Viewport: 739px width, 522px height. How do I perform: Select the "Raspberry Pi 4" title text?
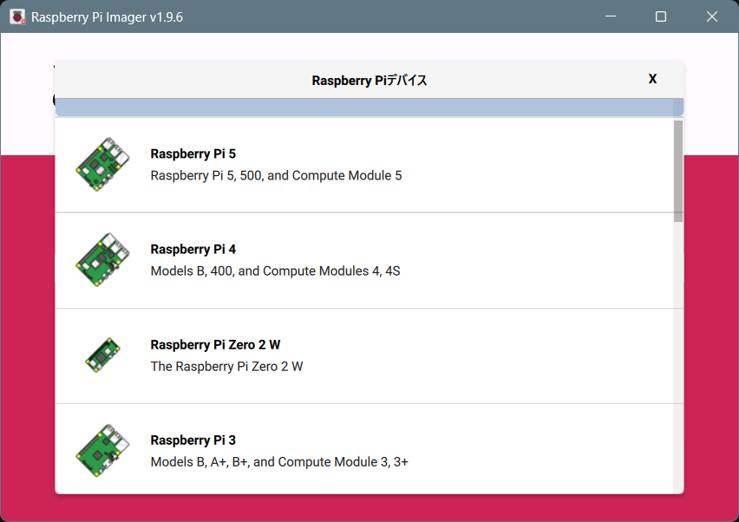[193, 249]
